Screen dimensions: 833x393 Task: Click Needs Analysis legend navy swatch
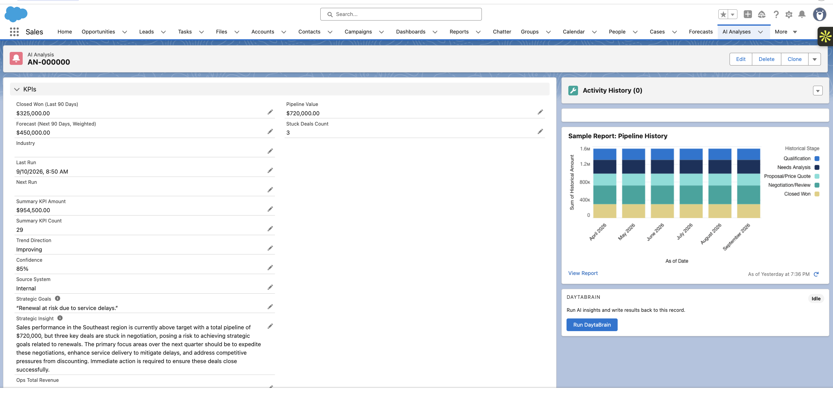817,167
